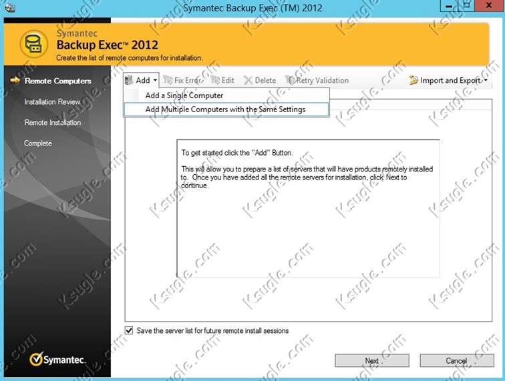This screenshot has height=381, width=505.
Task: Close the Backup Exec window
Action: (489, 5)
